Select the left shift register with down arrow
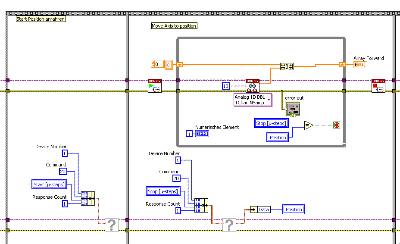Viewport: 400px width, 244px height. point(180,65)
